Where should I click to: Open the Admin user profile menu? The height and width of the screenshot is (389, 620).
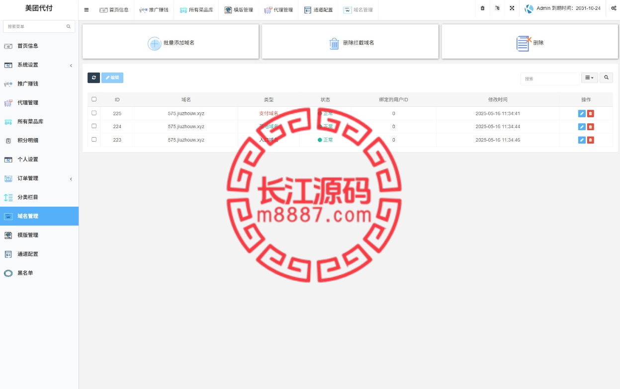[563, 8]
